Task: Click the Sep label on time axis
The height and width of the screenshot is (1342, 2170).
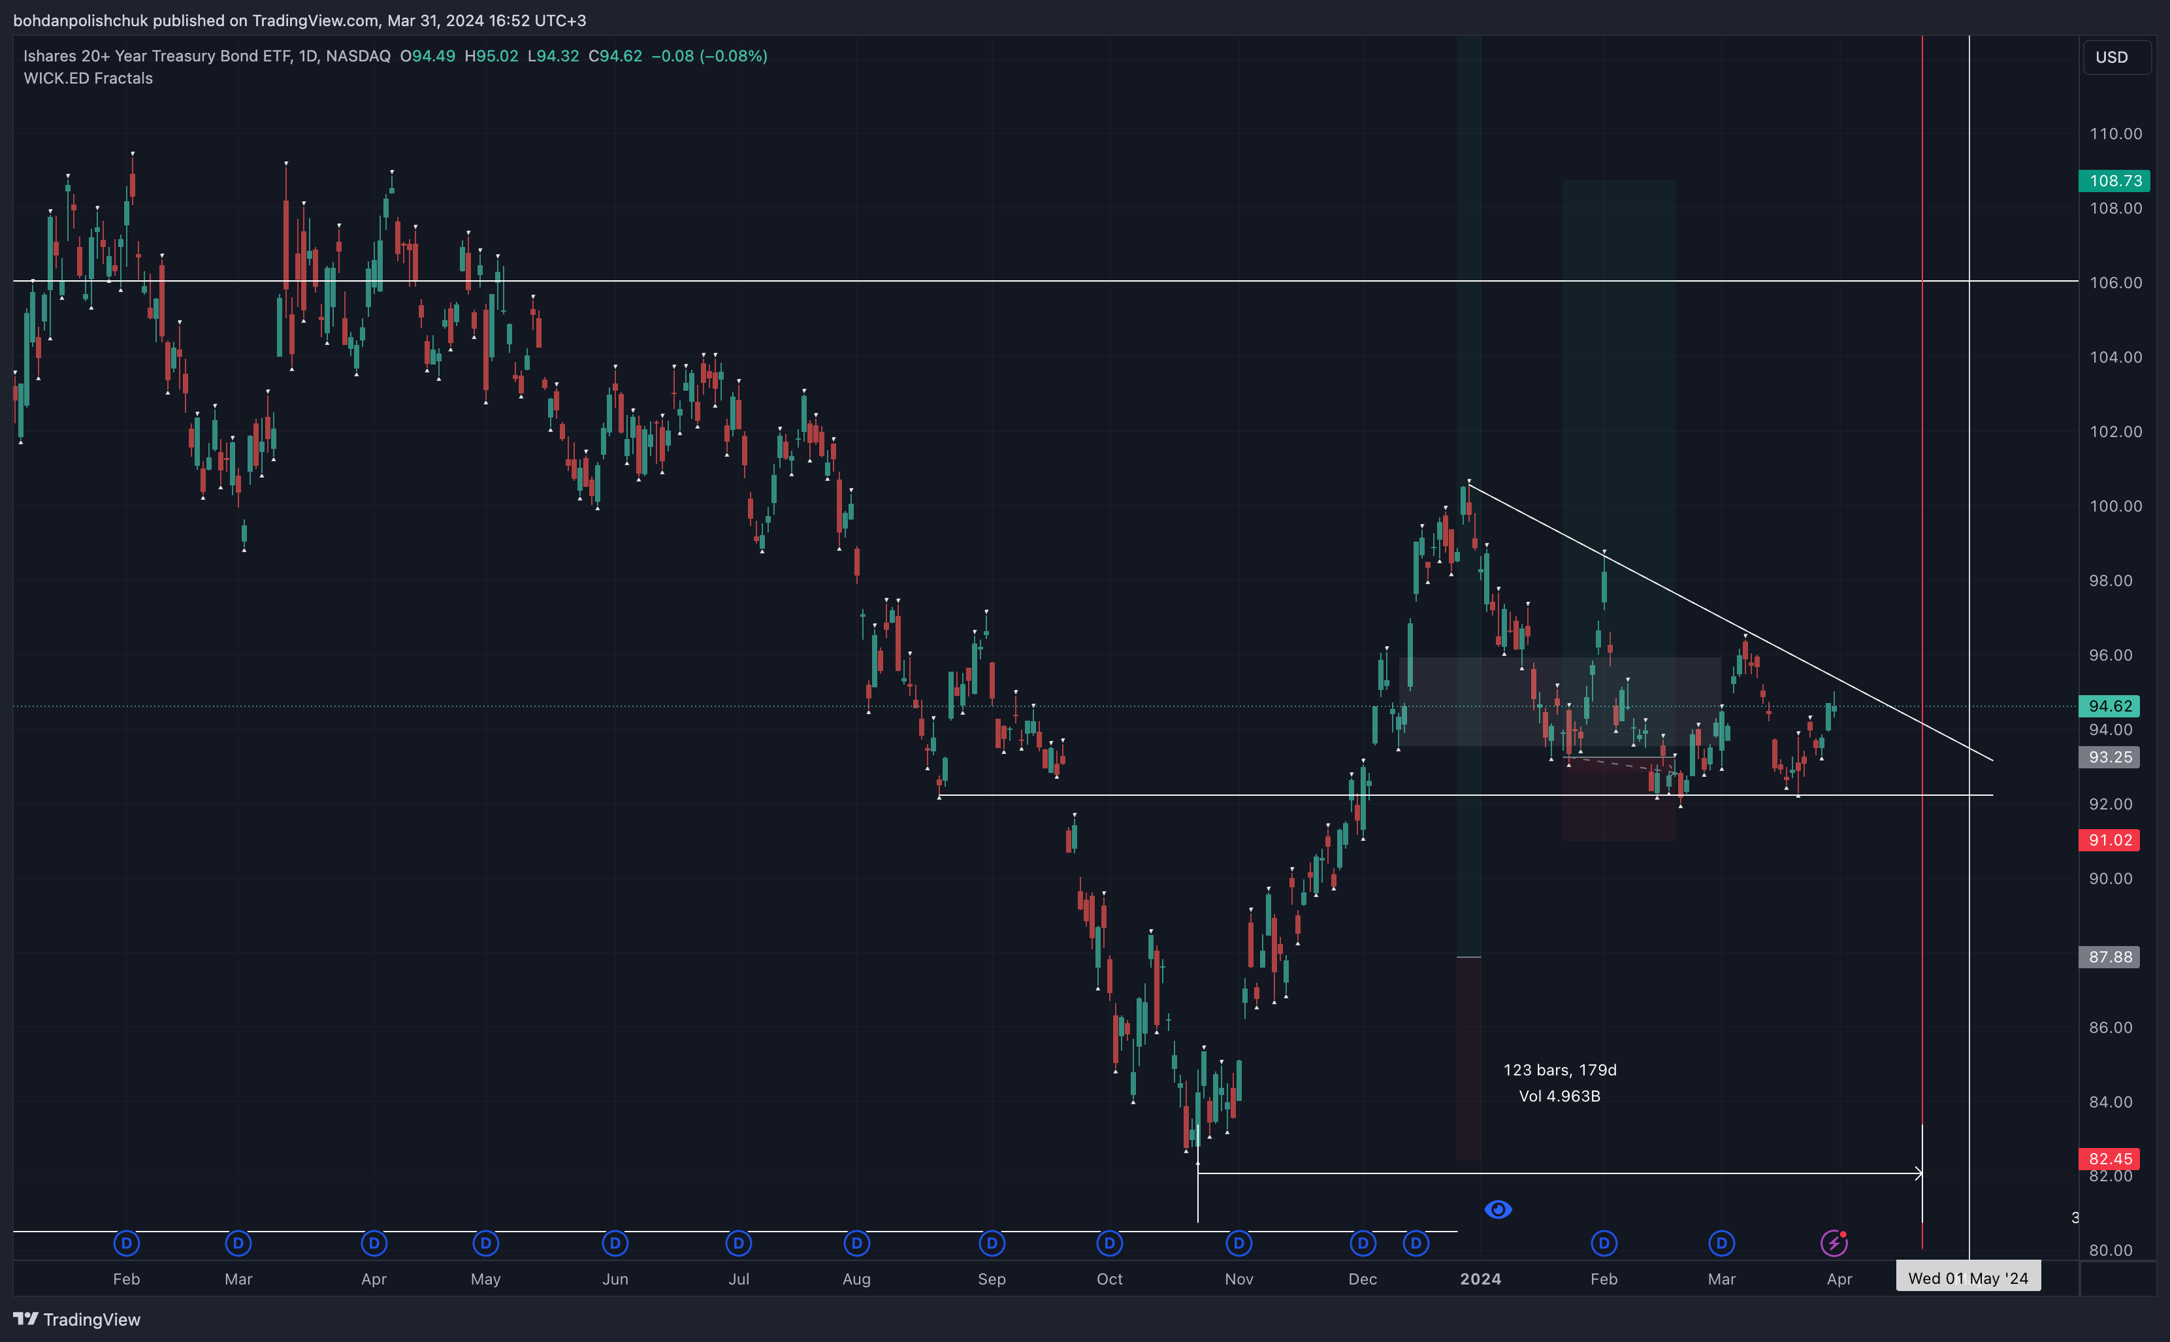Action: 991,1279
